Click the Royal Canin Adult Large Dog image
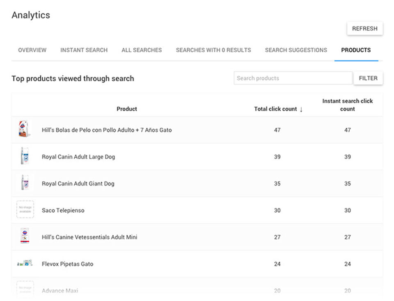Viewport: 394px width, 301px height. (x=25, y=156)
